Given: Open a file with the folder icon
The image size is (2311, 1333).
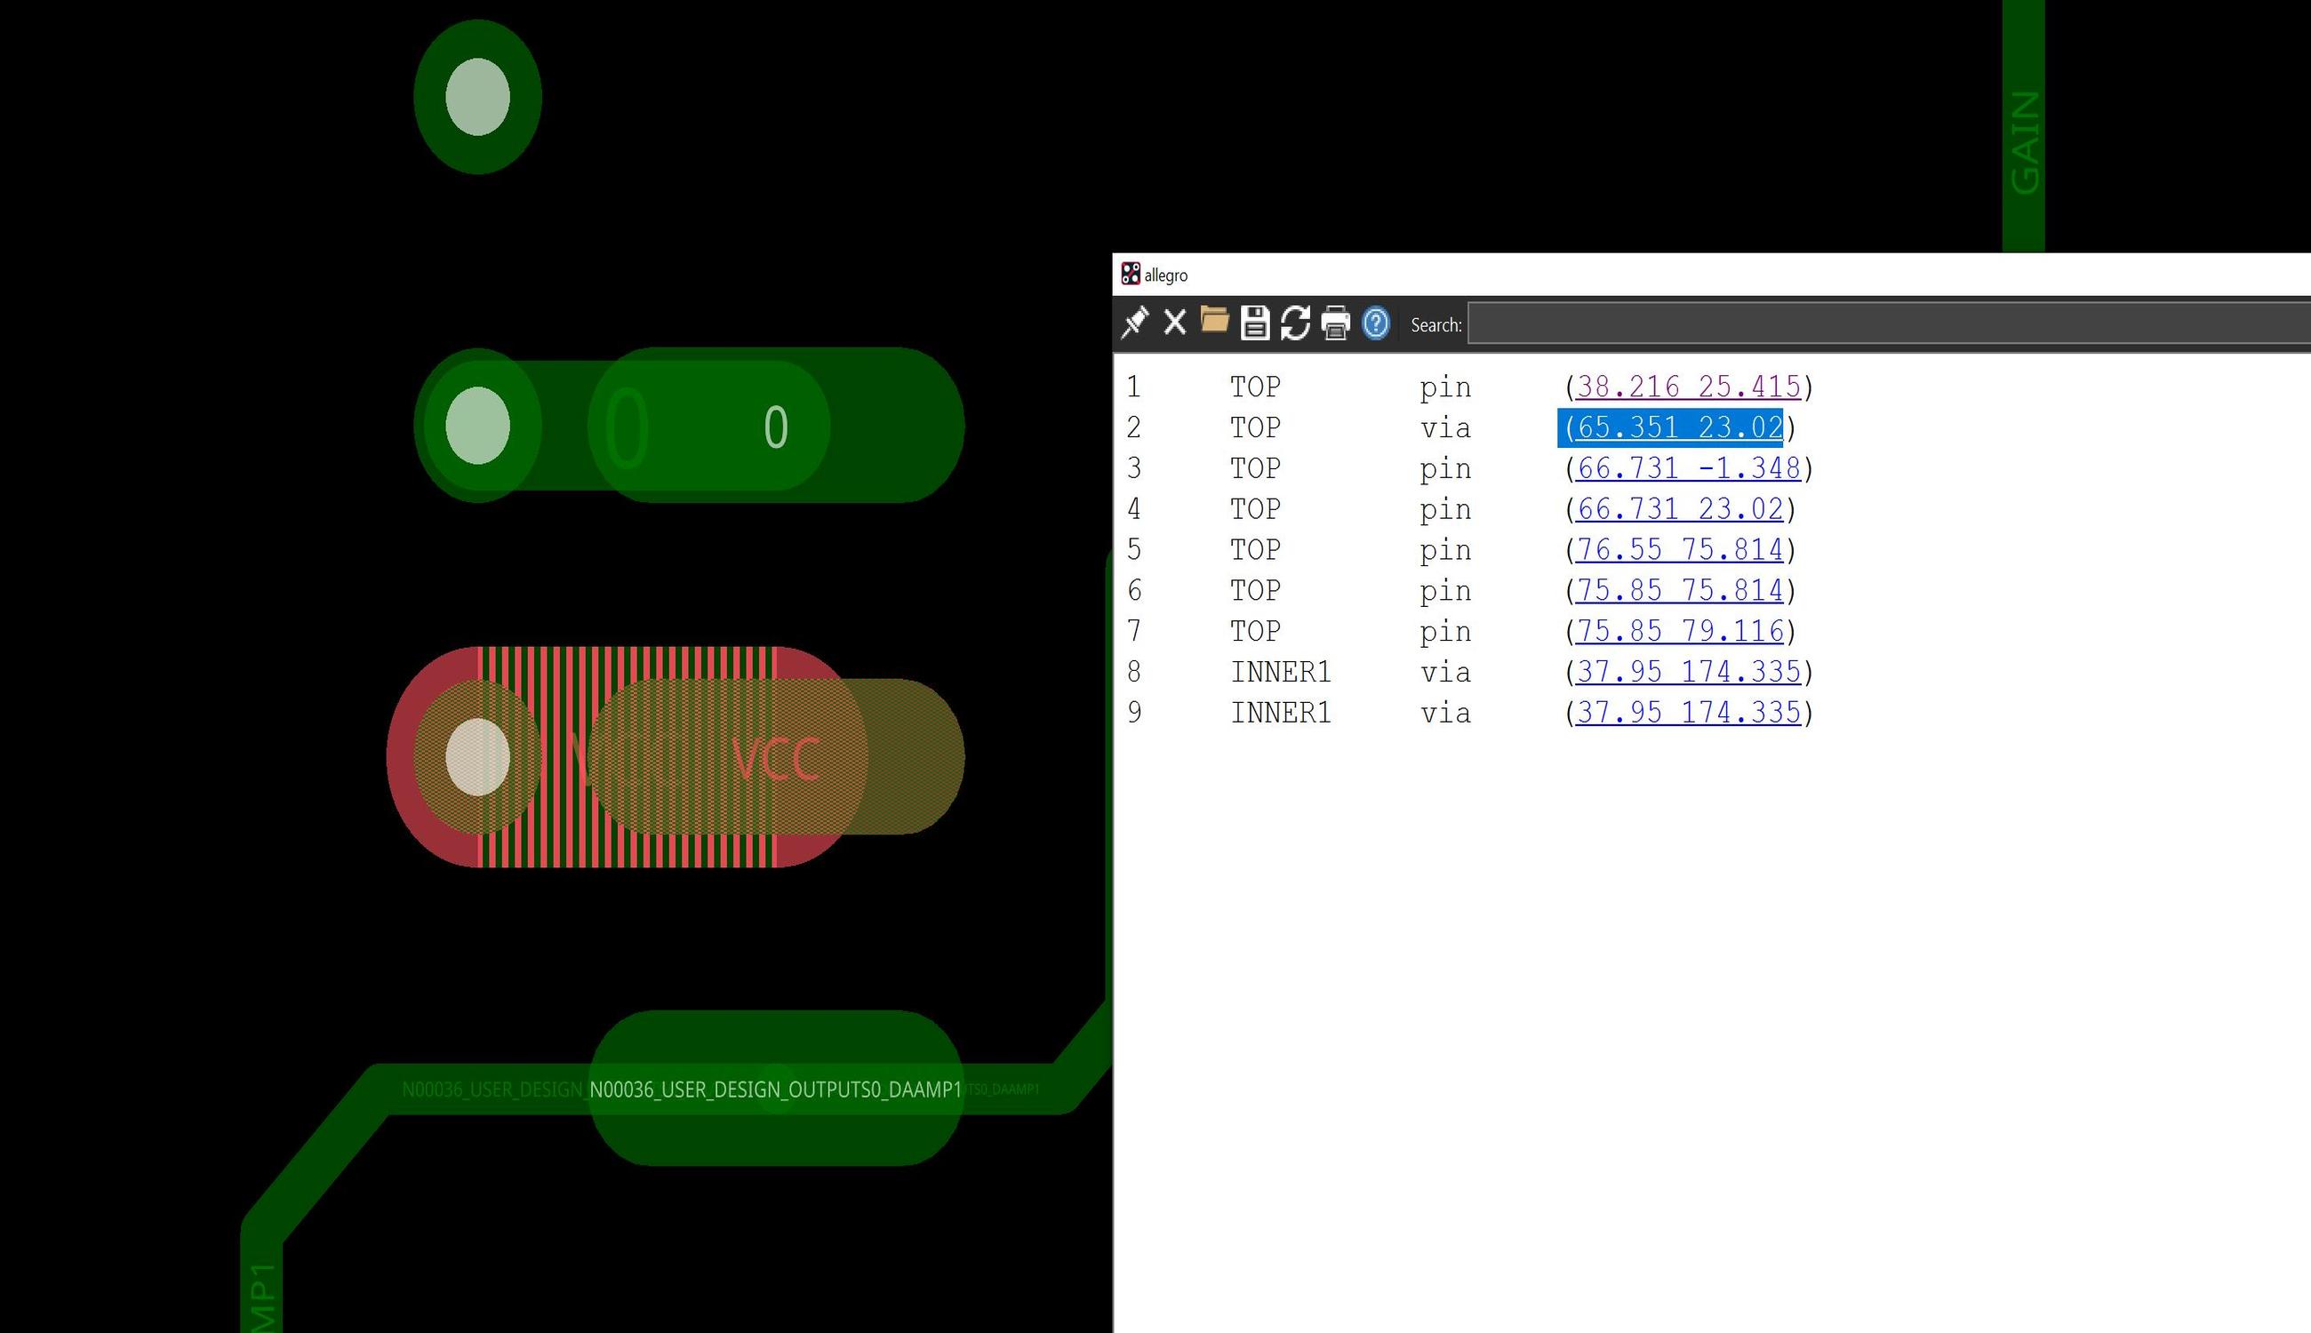Looking at the screenshot, I should coord(1214,322).
